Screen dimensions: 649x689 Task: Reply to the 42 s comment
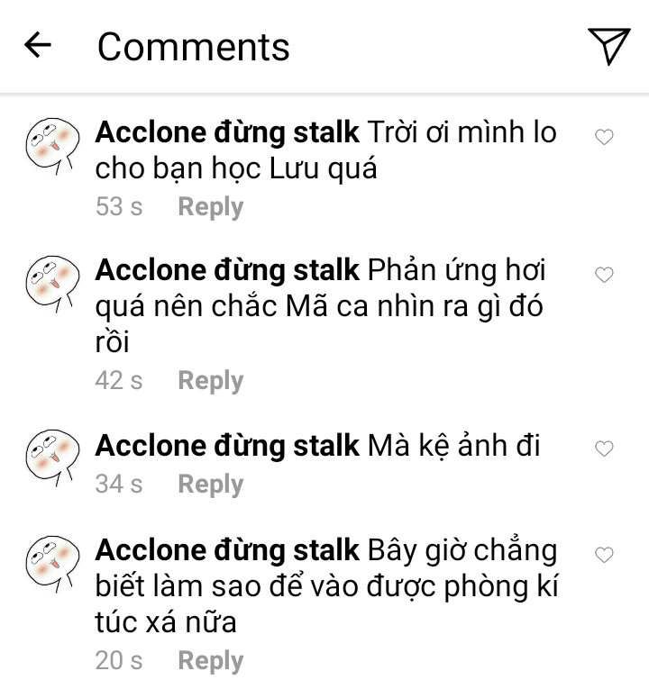[211, 381]
